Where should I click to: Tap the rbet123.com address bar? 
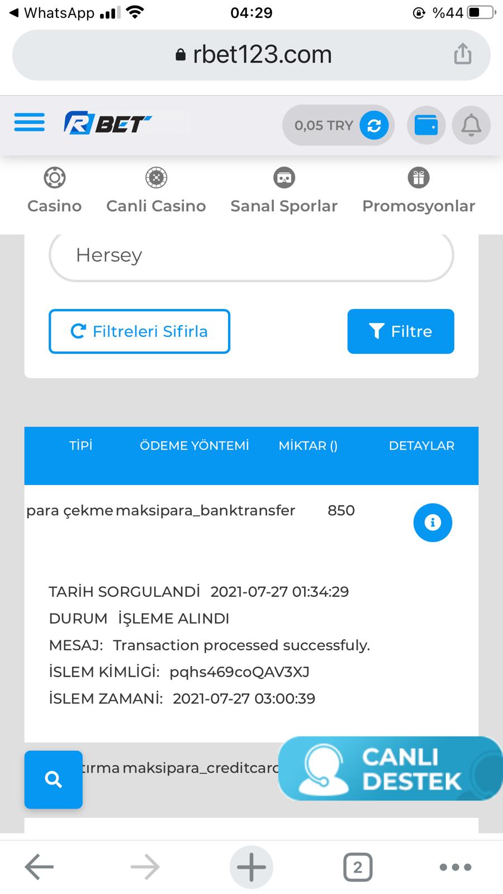click(x=251, y=54)
